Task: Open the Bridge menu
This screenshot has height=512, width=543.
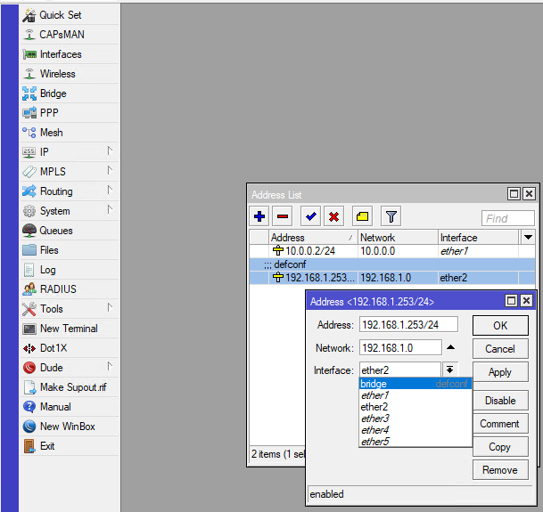Action: tap(70, 93)
